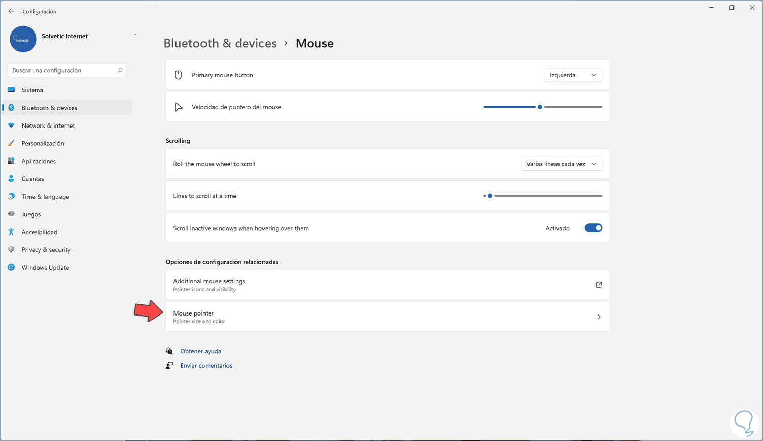Open the Varias líneas cada vez dropdown
The image size is (763, 441).
[562, 164]
